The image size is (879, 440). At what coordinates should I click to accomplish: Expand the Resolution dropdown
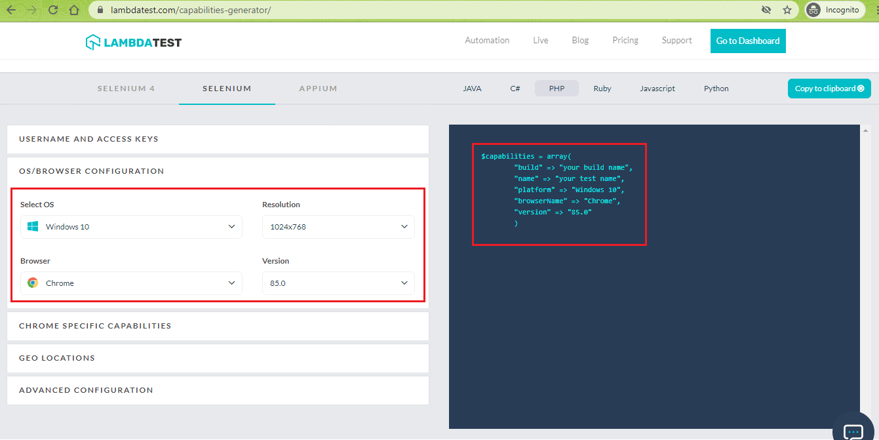(x=338, y=226)
